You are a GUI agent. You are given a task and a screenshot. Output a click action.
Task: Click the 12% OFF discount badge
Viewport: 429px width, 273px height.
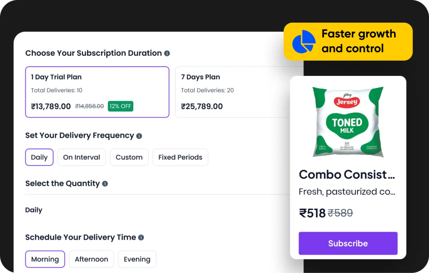120,106
